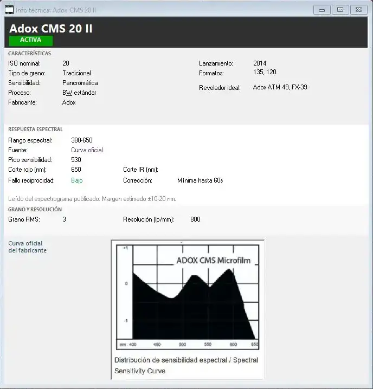Click the Pico sensibilidad value 530
Image resolution: width=373 pixels, height=389 pixels.
[x=76, y=160]
